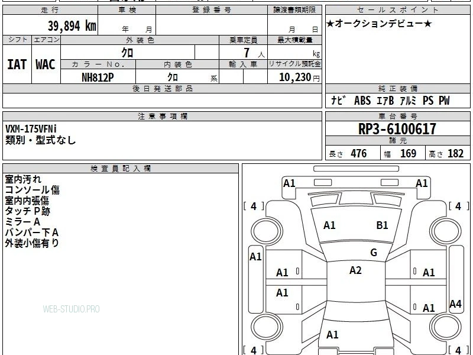Screen dimensions: 473x355
Task: Click the PW equipment entry
Action: click(x=444, y=100)
